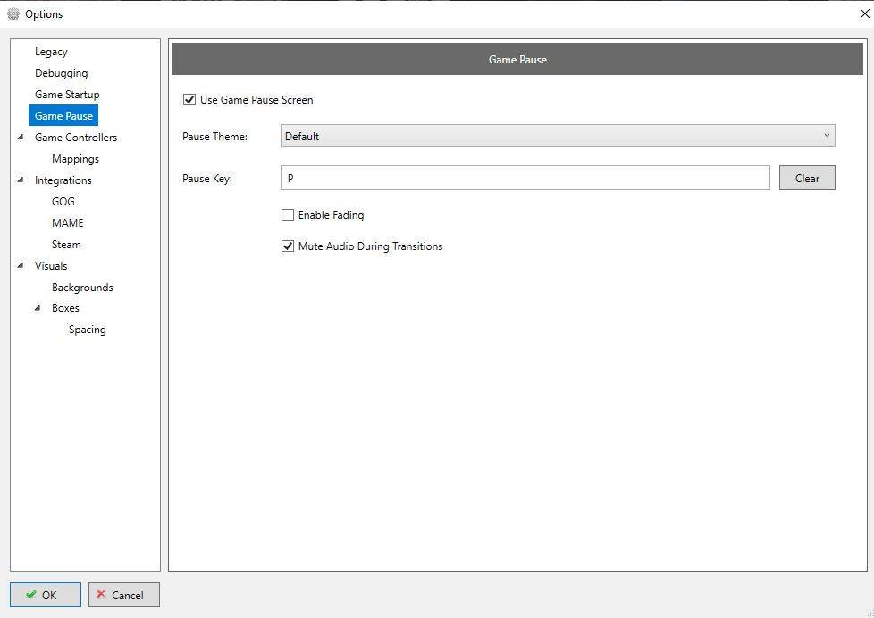Uncheck Use Game Pause Screen
Viewport: 874px width, 618px height.
pos(189,100)
